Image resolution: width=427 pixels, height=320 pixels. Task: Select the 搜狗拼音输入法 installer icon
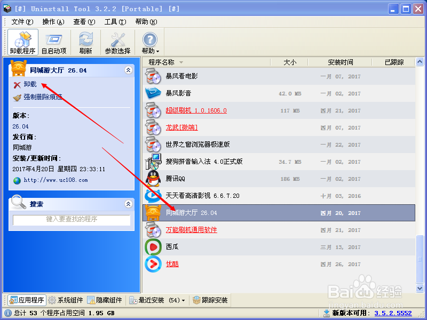pos(153,162)
